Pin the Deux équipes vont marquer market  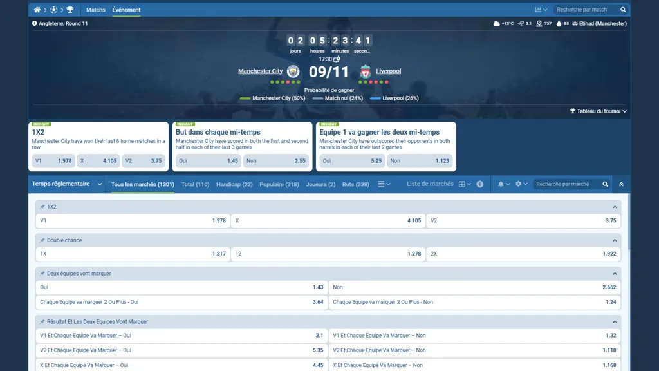[42, 274]
